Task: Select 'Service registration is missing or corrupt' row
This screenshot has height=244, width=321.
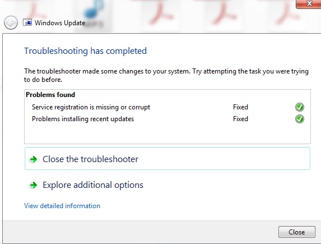Action: pyautogui.click(x=168, y=107)
